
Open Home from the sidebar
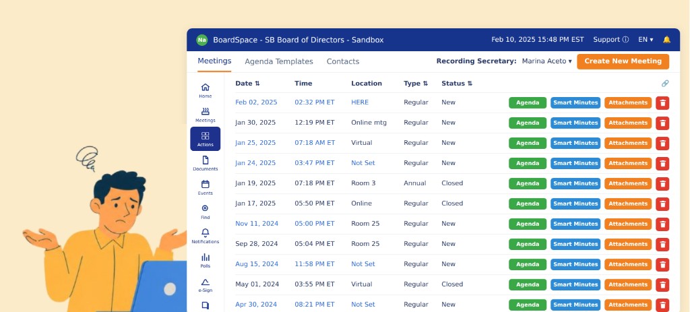(205, 90)
